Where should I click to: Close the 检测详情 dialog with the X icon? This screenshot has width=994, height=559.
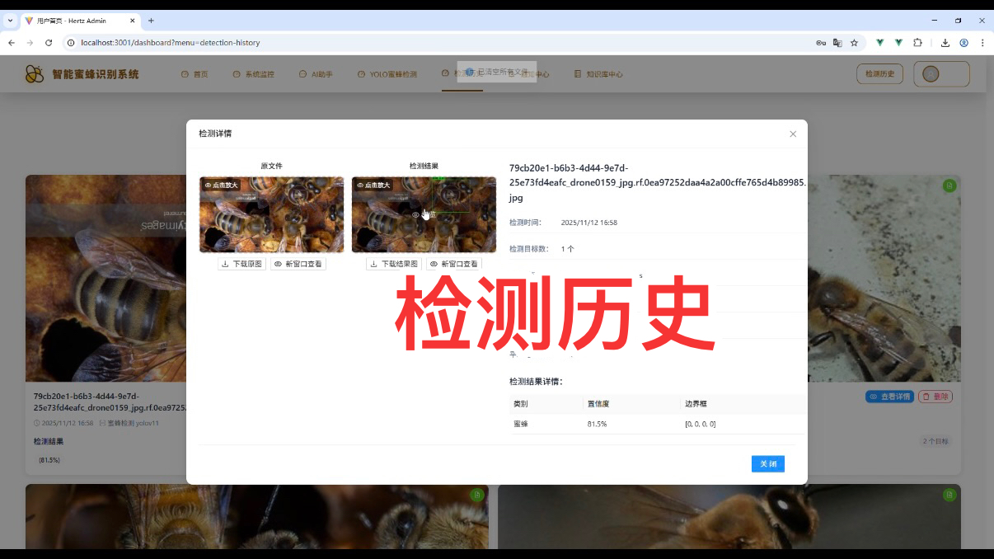pyautogui.click(x=793, y=134)
